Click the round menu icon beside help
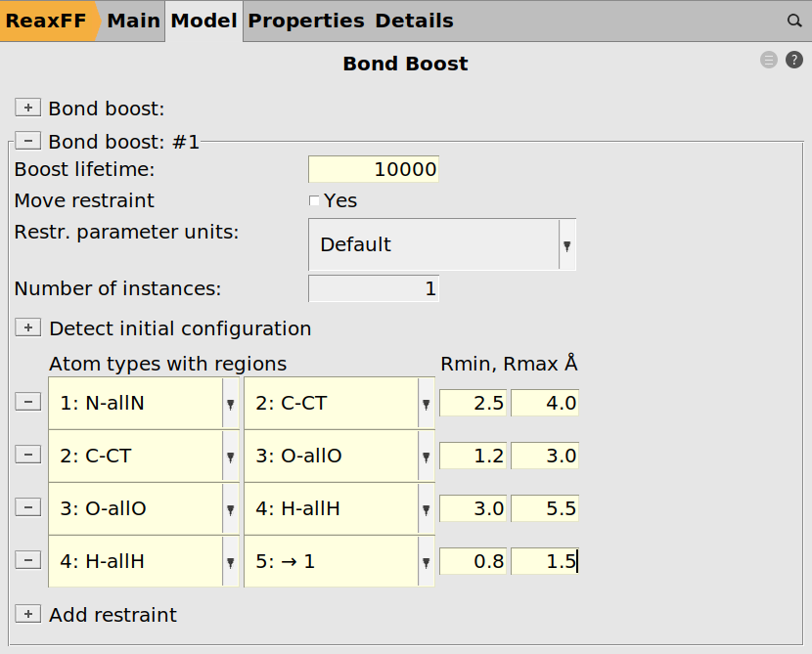This screenshot has width=812, height=654. click(769, 61)
